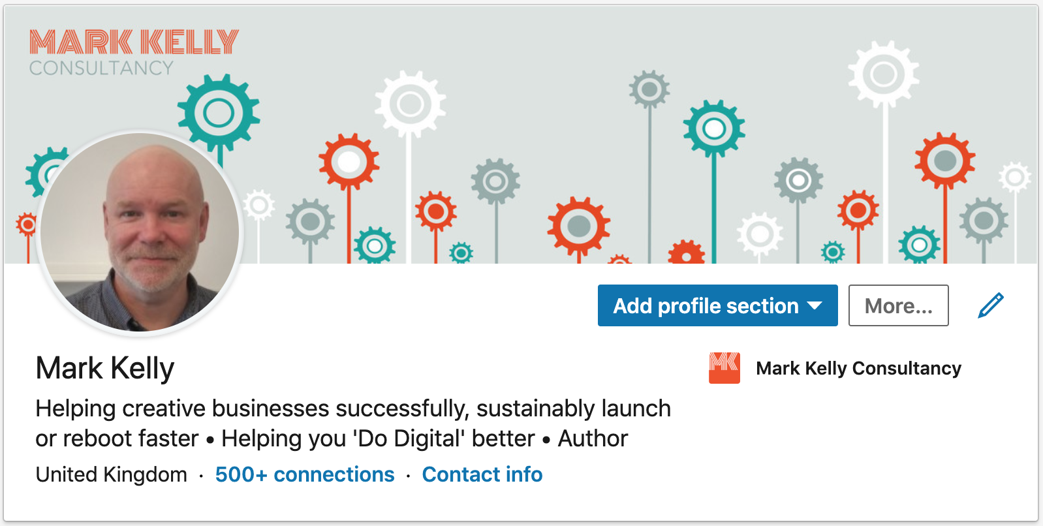Click the orange gear with the white center left of banner middle

(349, 162)
